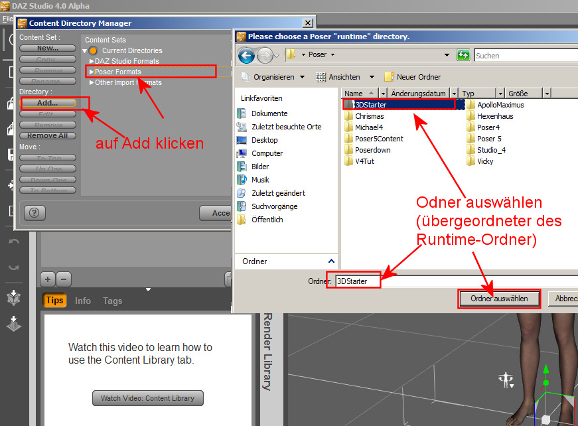Click the back arrow in the folder dialog
Screen dimensions: 578x426
pos(246,56)
